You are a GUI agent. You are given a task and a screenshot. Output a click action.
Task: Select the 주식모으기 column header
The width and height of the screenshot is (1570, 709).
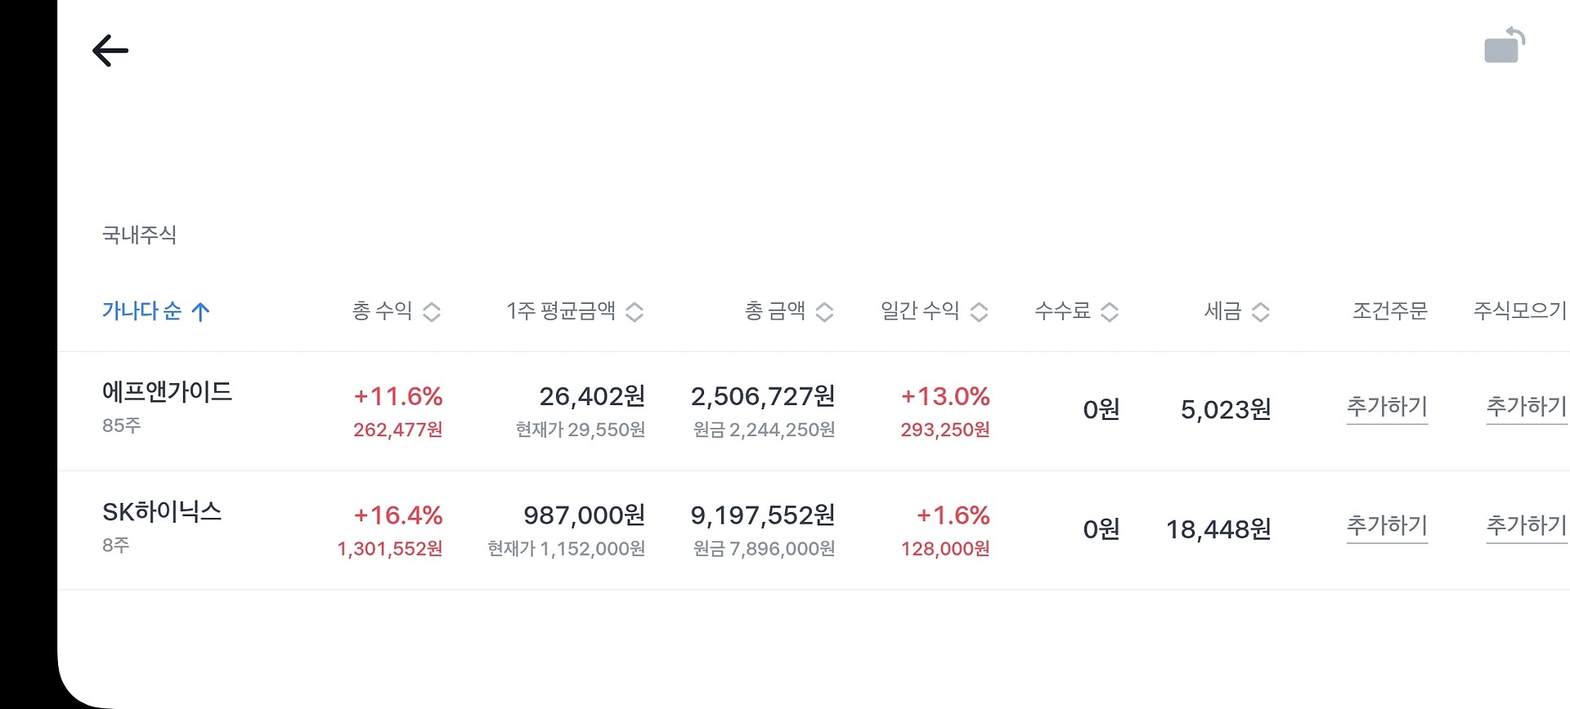point(1520,311)
